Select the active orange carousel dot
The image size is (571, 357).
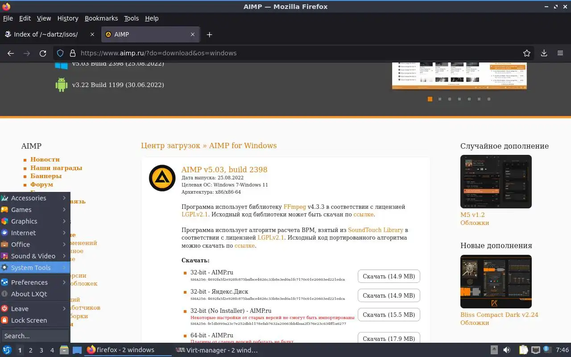pyautogui.click(x=430, y=99)
